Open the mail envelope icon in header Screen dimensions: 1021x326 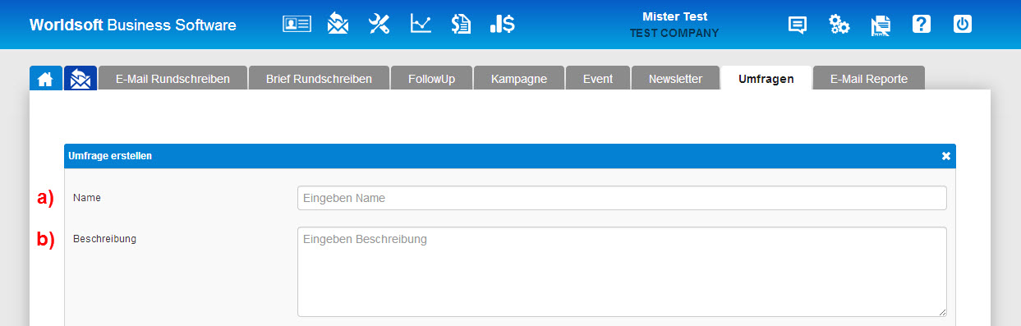coord(337,24)
